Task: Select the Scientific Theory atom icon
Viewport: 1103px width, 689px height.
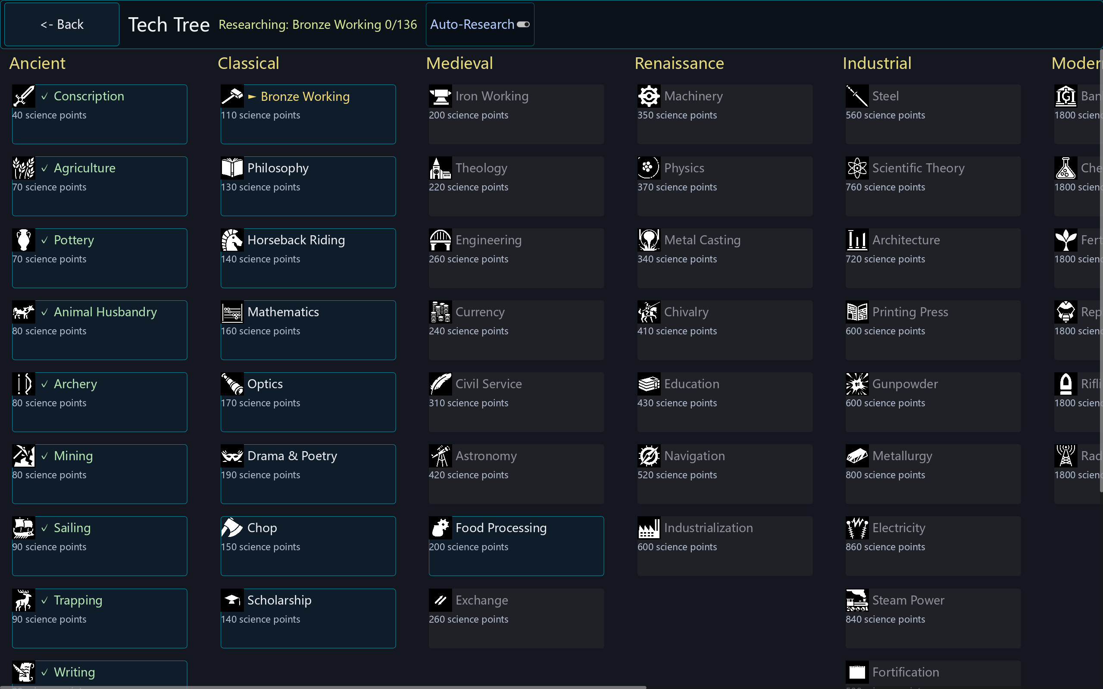Action: click(x=857, y=168)
